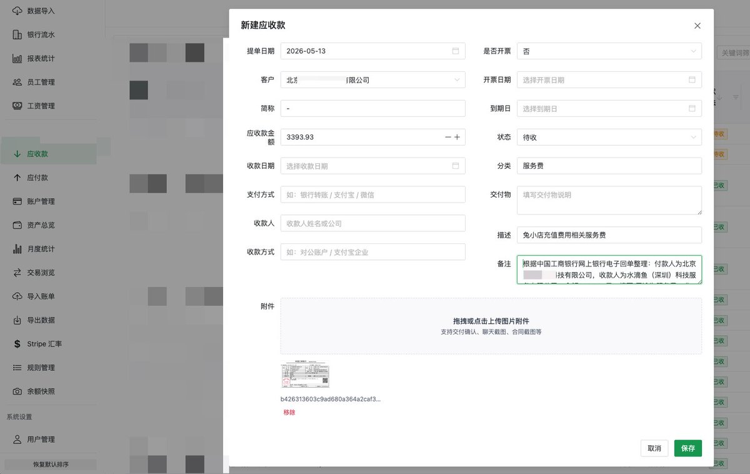Click the 收款方式 input field
The width and height of the screenshot is (750, 474).
373,252
